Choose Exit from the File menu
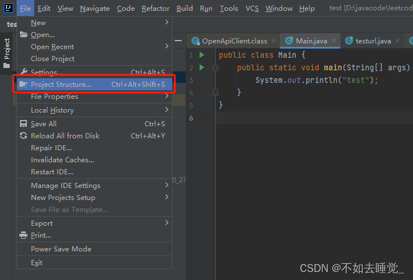This screenshot has width=413, height=280. [94, 263]
